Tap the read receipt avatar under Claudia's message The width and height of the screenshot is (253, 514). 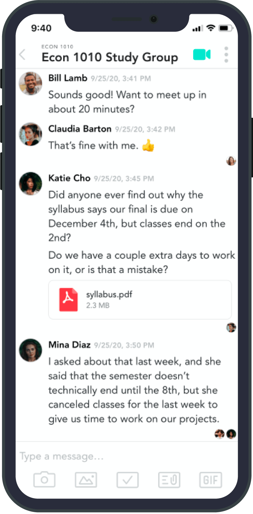point(231,161)
